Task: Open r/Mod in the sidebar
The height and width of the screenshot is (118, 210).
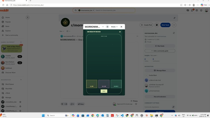Action: pyautogui.click(x=8, y=93)
